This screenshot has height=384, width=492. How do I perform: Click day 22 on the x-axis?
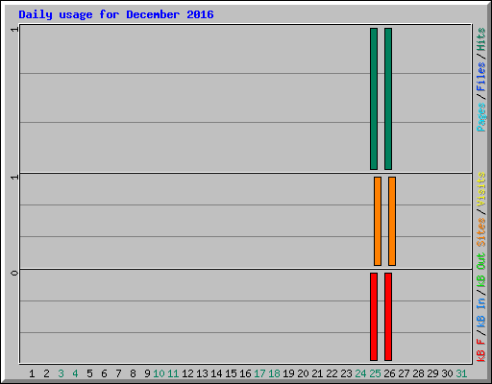tap(332, 373)
